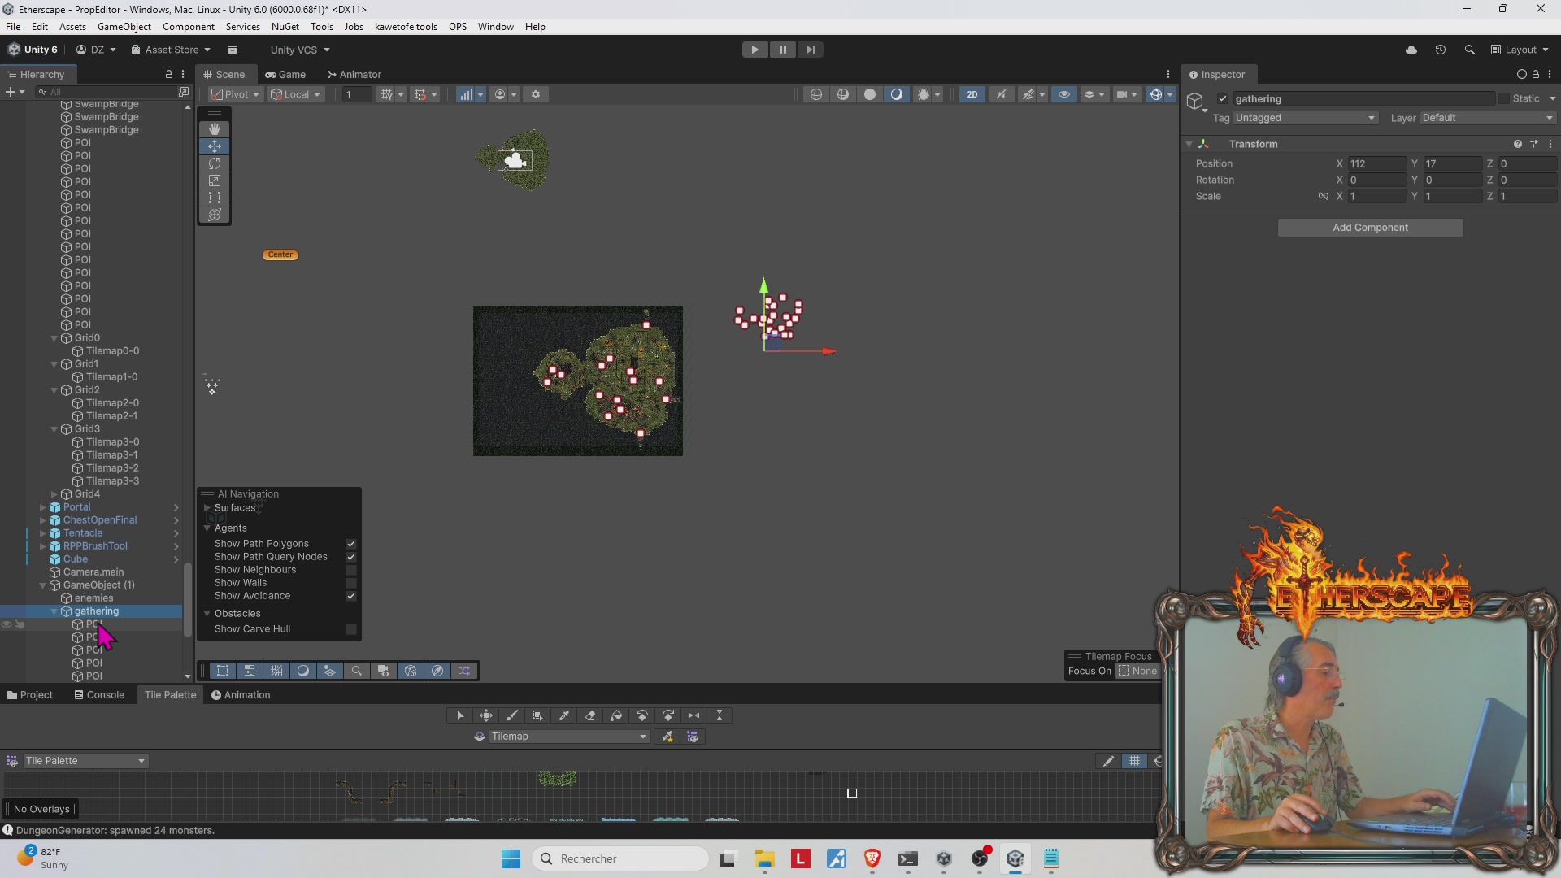Image resolution: width=1561 pixels, height=878 pixels.
Task: Choose the tile palette Box Fill tool
Action: pyautogui.click(x=538, y=715)
